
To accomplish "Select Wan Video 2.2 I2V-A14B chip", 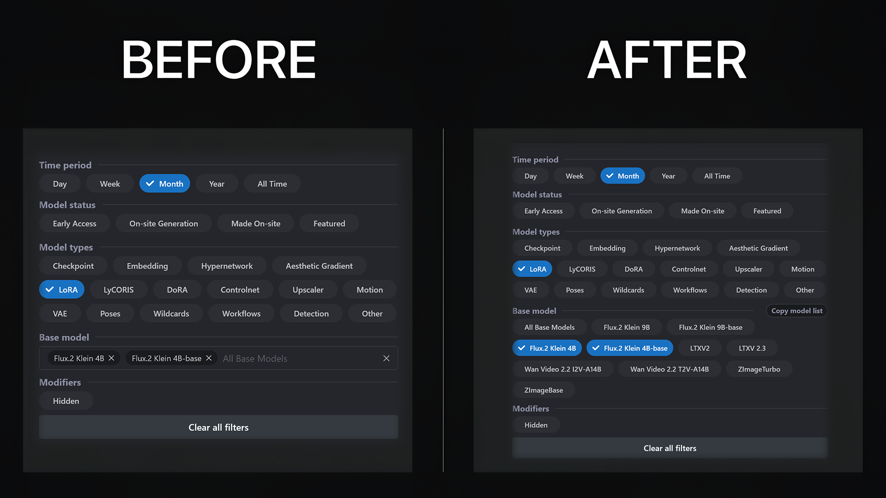I will pos(563,369).
